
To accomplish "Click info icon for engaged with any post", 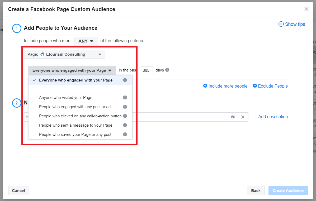I will (125, 107).
